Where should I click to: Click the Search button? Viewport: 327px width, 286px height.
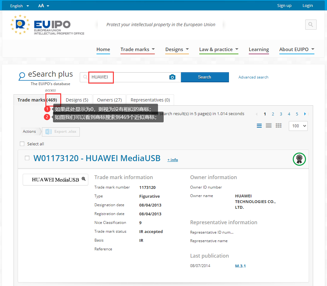[x=205, y=77]
